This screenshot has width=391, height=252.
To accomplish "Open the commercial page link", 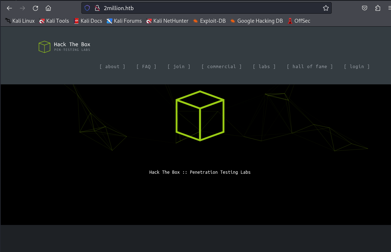I will pos(221,67).
